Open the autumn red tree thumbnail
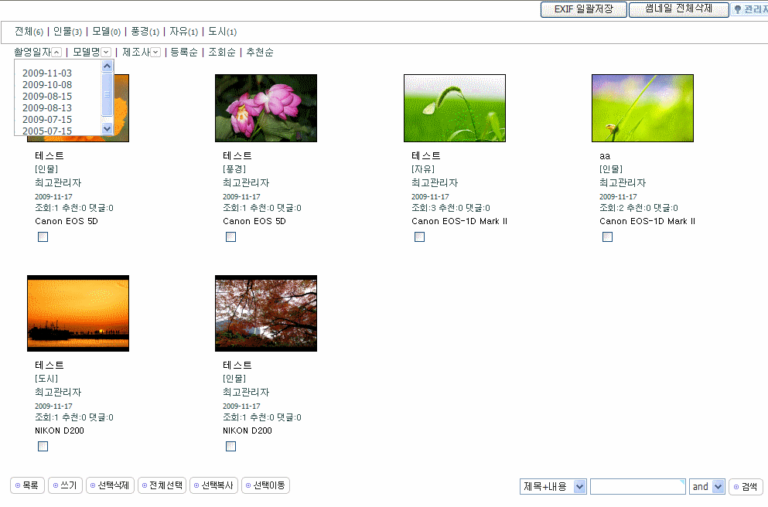The height and width of the screenshot is (507, 768). (266, 313)
